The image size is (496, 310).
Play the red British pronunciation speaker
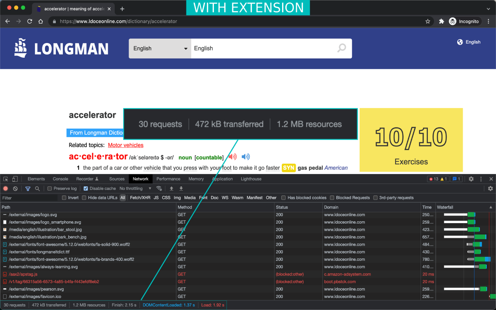(232, 157)
